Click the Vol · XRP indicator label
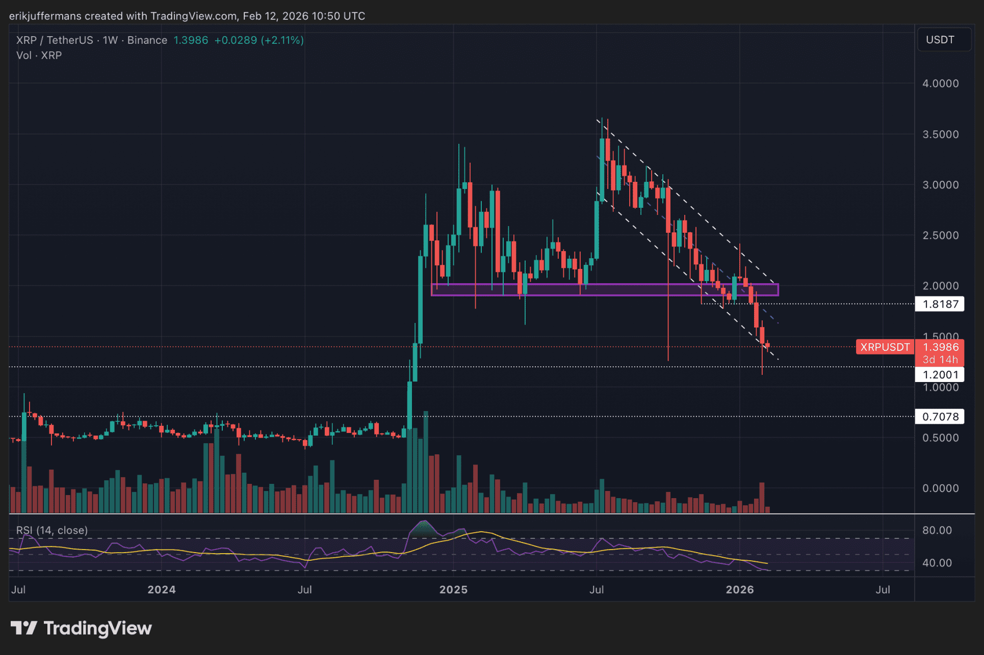 (39, 56)
